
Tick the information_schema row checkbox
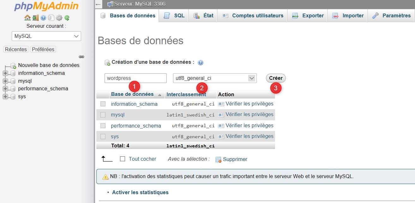tap(103, 104)
